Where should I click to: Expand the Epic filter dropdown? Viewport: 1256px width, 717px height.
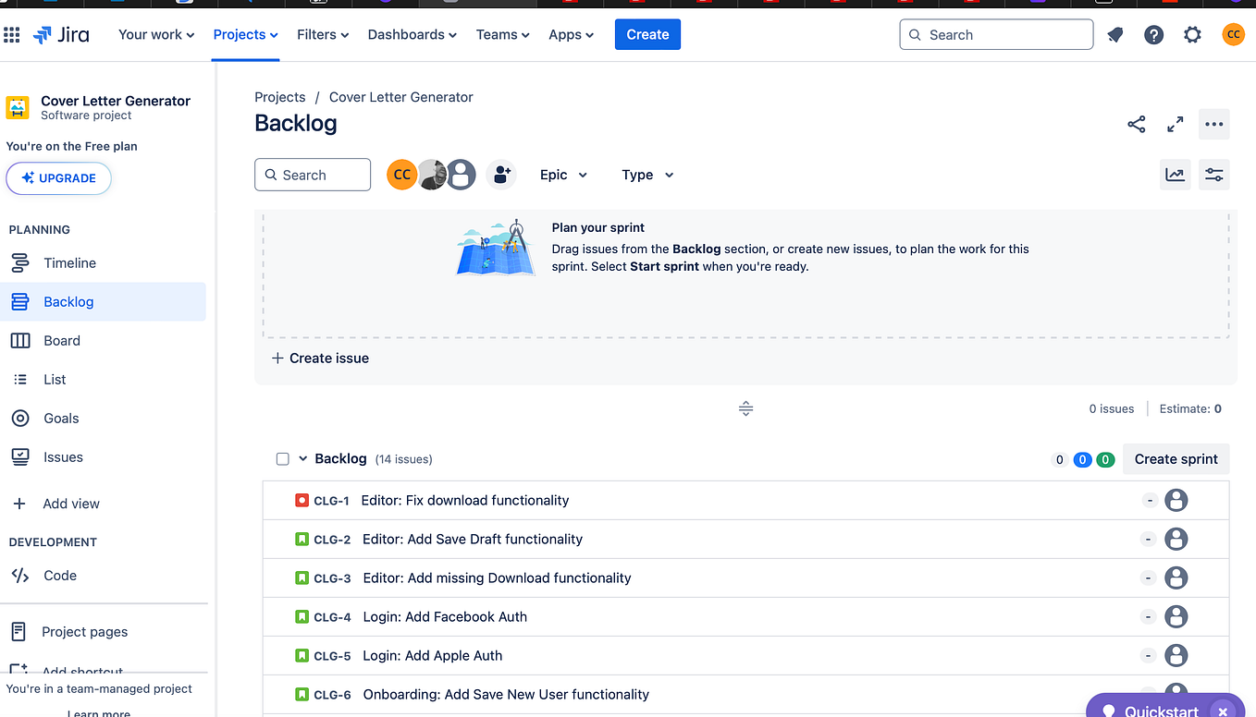tap(564, 175)
